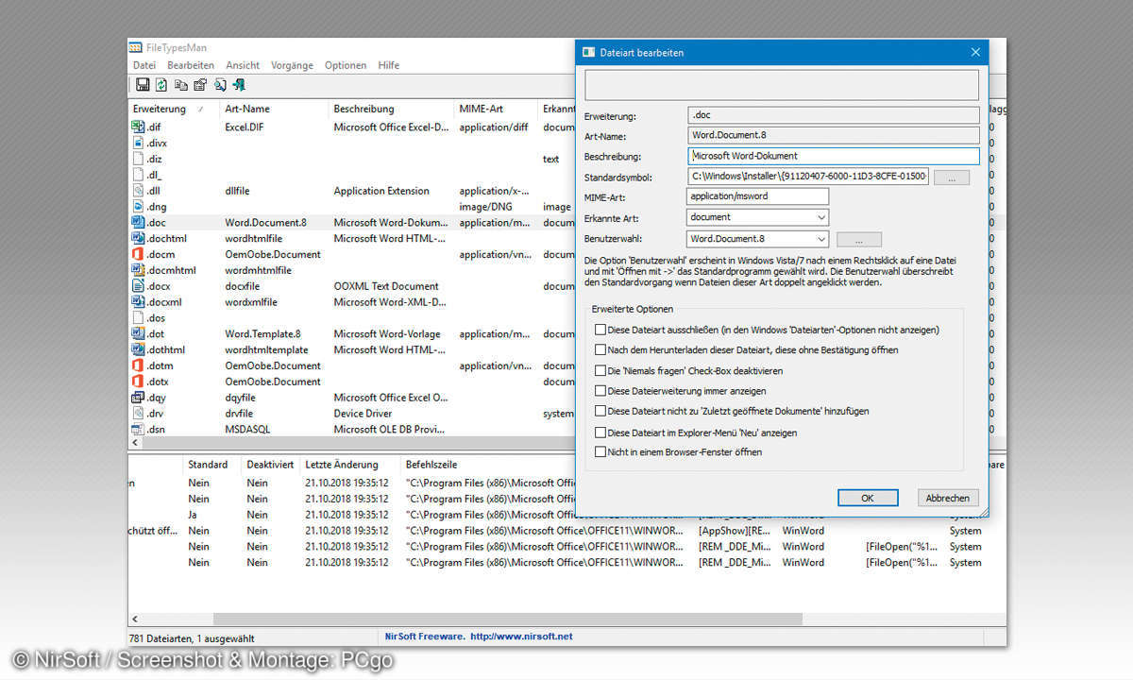Click the data source icon of the .dsn row
This screenshot has width=1133, height=680.
138,430
